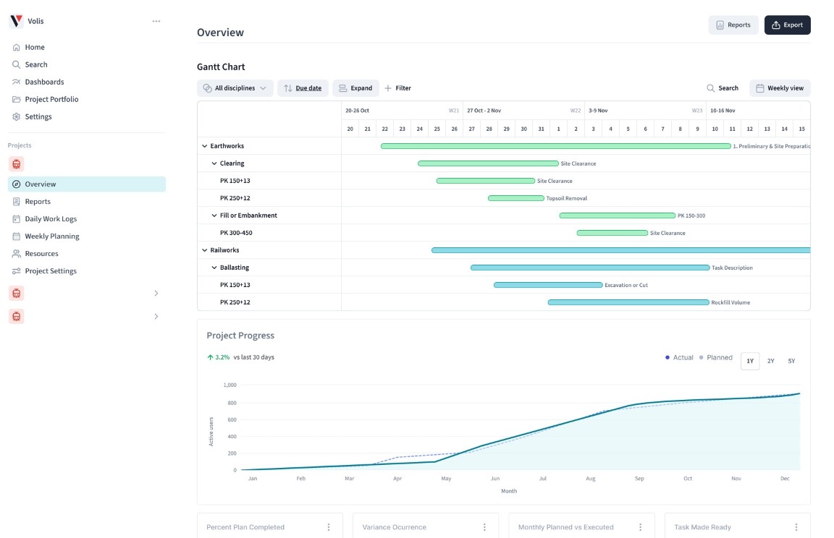
Task: Click the Excavation or Cut bar label
Action: (x=626, y=285)
